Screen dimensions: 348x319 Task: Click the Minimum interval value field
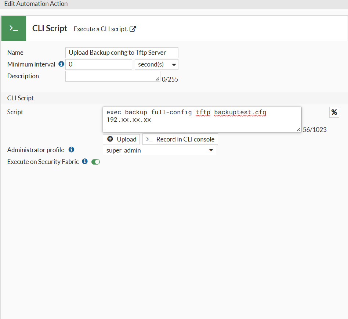[99, 64]
